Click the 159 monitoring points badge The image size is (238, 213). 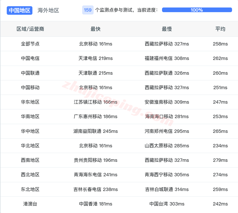click(87, 10)
